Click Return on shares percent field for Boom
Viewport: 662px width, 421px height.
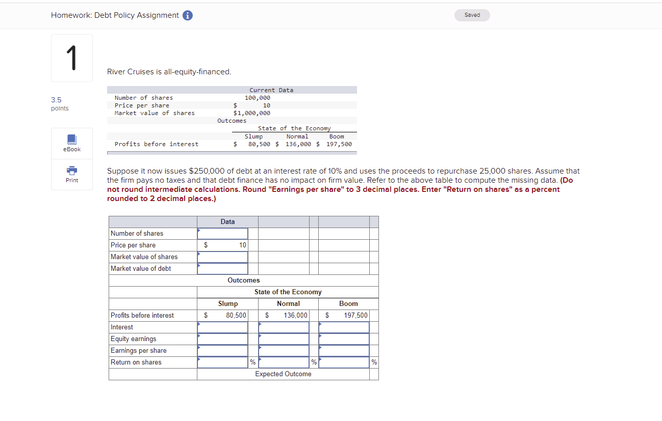(x=343, y=362)
